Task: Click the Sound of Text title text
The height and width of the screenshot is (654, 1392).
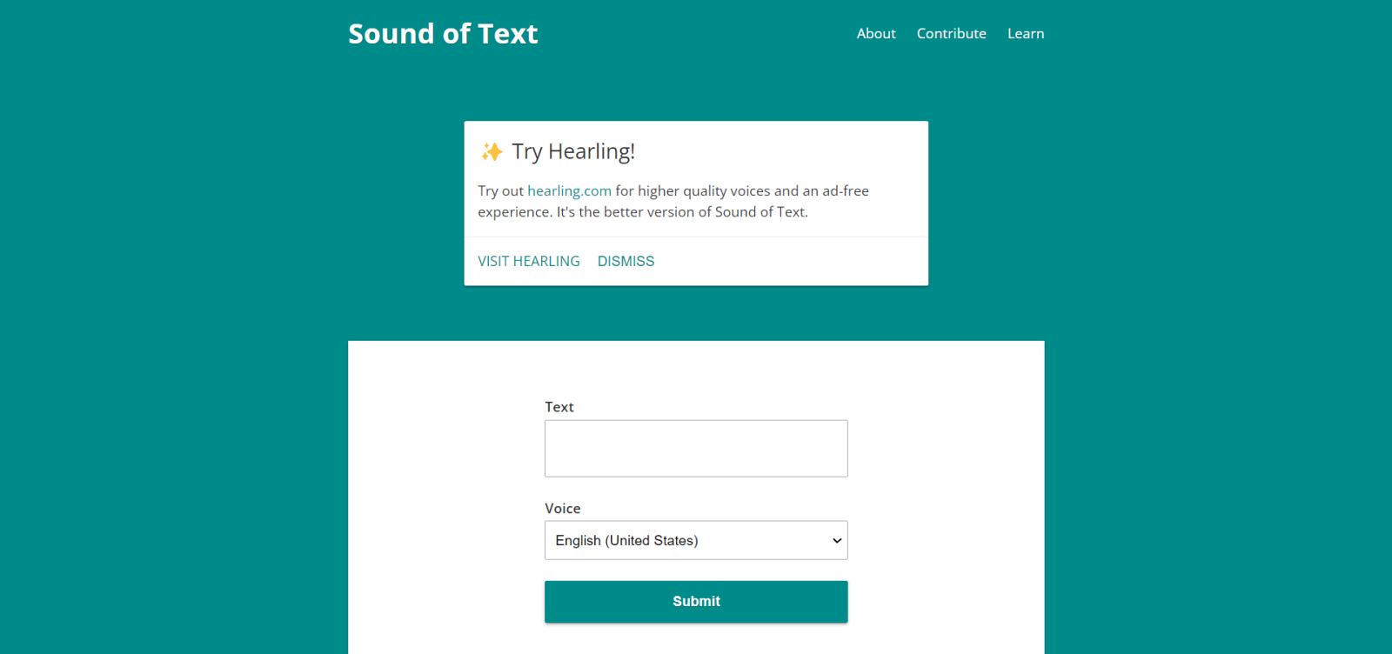Action: tap(442, 33)
